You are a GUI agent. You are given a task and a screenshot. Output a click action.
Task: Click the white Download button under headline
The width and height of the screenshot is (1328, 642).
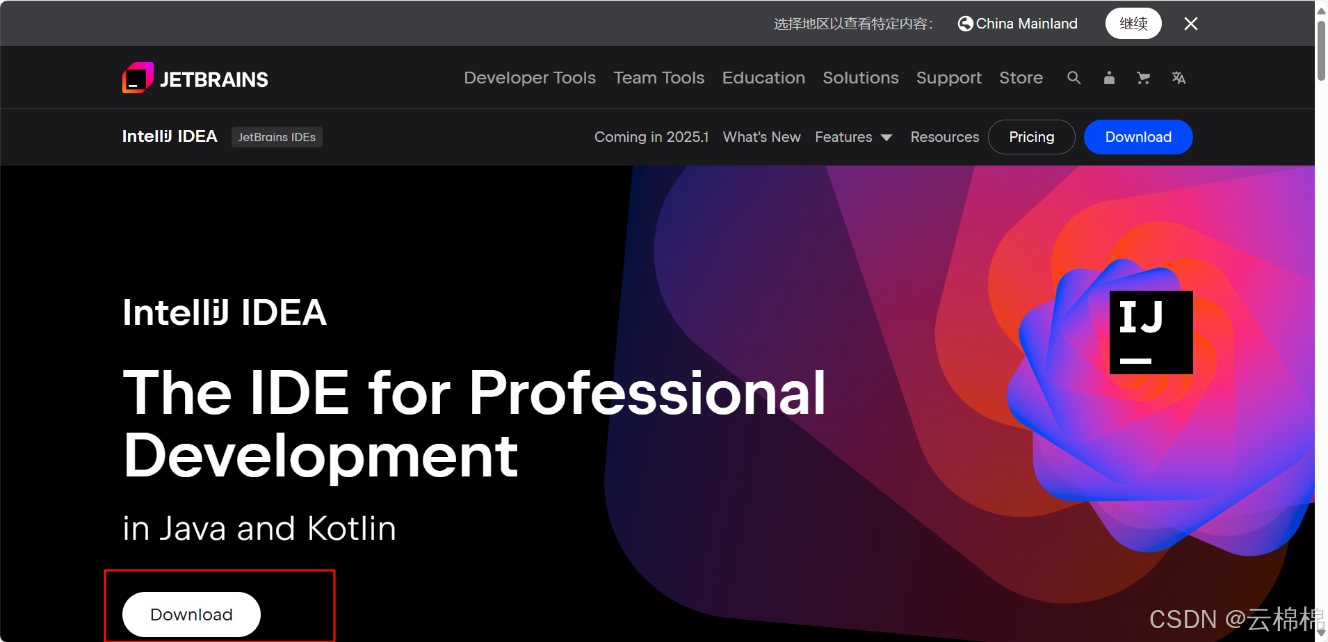point(191,614)
